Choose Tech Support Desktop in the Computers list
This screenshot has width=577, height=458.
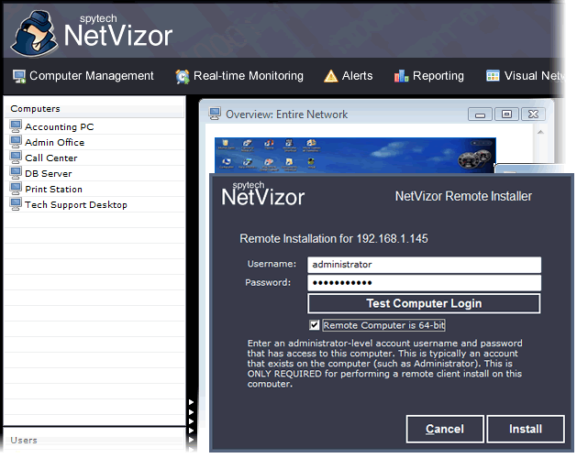pos(94,204)
